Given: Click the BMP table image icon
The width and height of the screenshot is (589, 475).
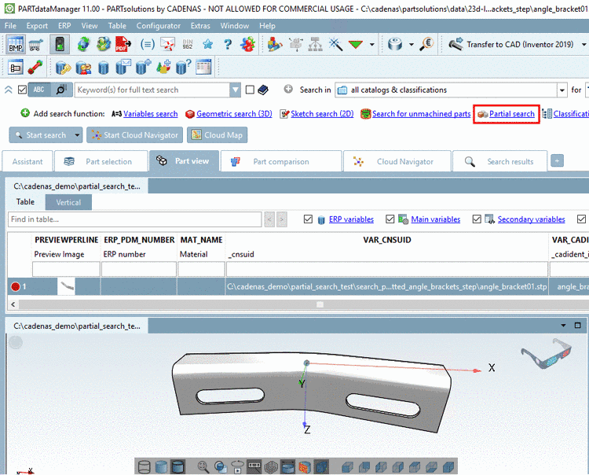Looking at the screenshot, I should pos(16,44).
